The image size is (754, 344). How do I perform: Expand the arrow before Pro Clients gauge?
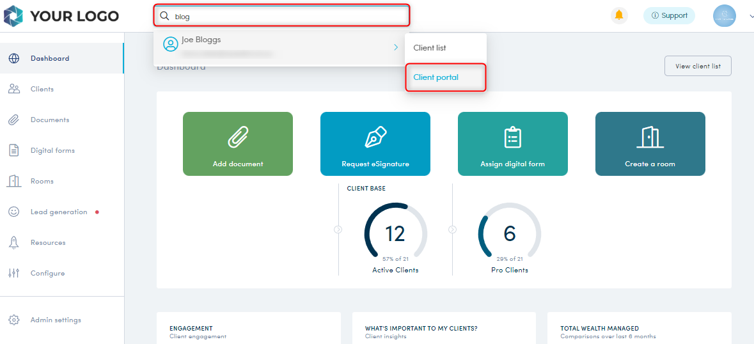[452, 230]
